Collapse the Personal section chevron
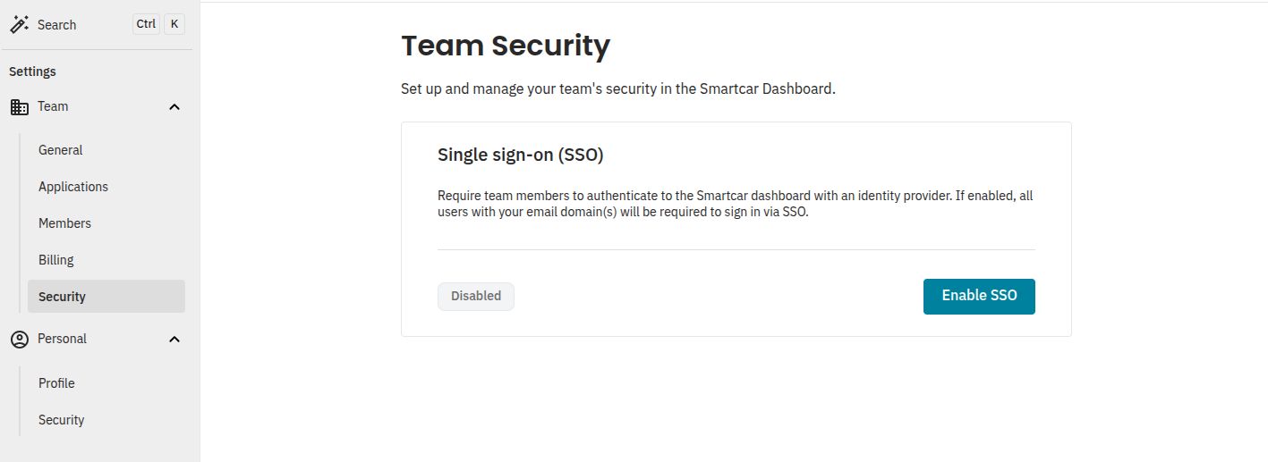 (174, 340)
